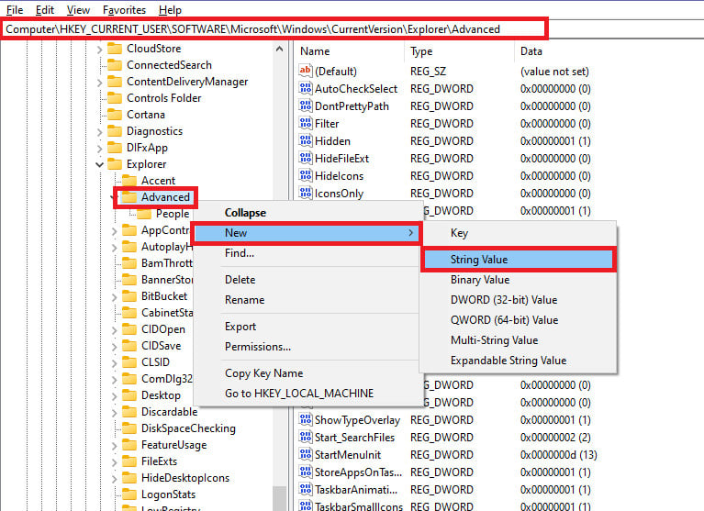Click the ShowTypeOverlay DWORD icon

pos(306,420)
